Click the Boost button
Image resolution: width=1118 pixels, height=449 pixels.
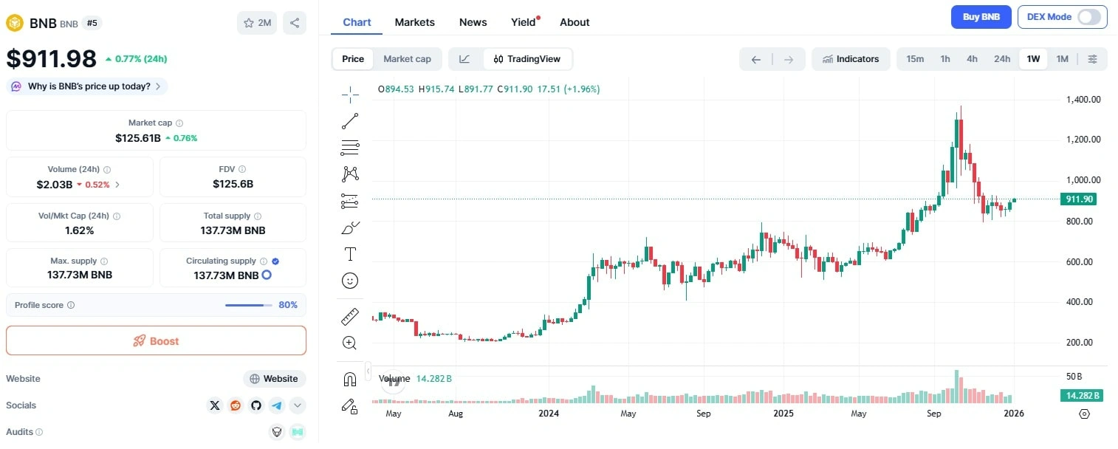(x=156, y=341)
